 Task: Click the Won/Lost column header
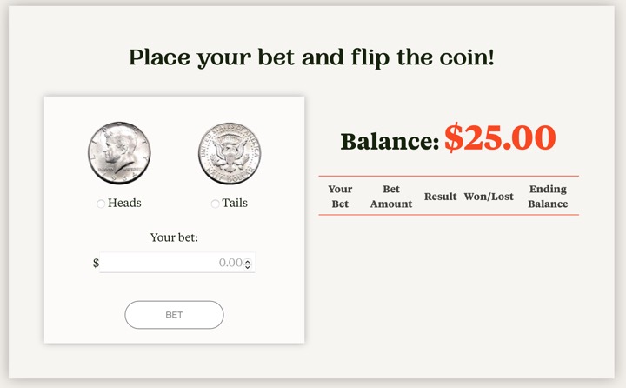pyautogui.click(x=489, y=197)
